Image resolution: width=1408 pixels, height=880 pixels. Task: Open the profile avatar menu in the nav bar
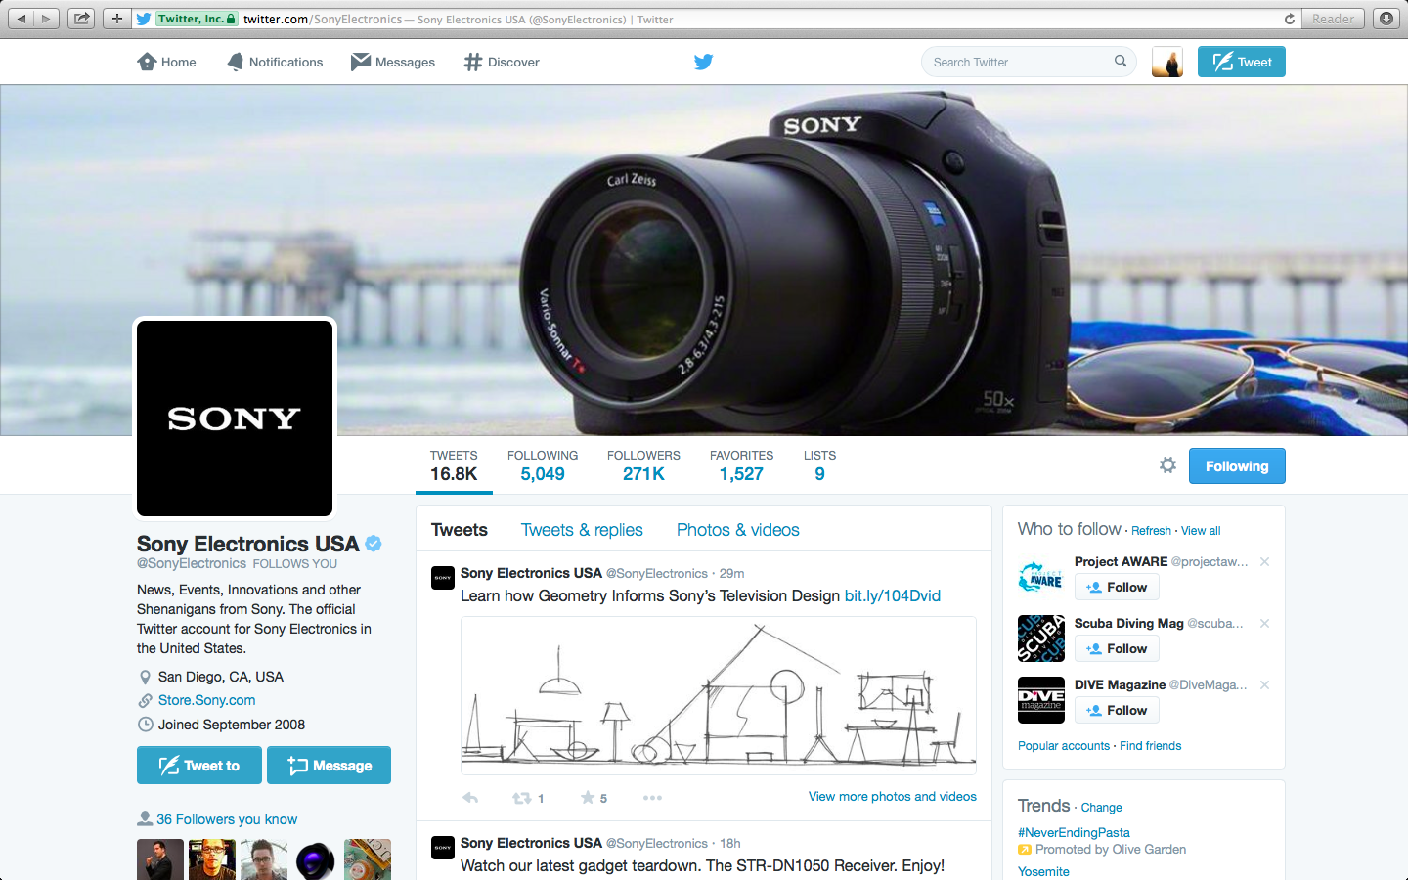pos(1167,62)
